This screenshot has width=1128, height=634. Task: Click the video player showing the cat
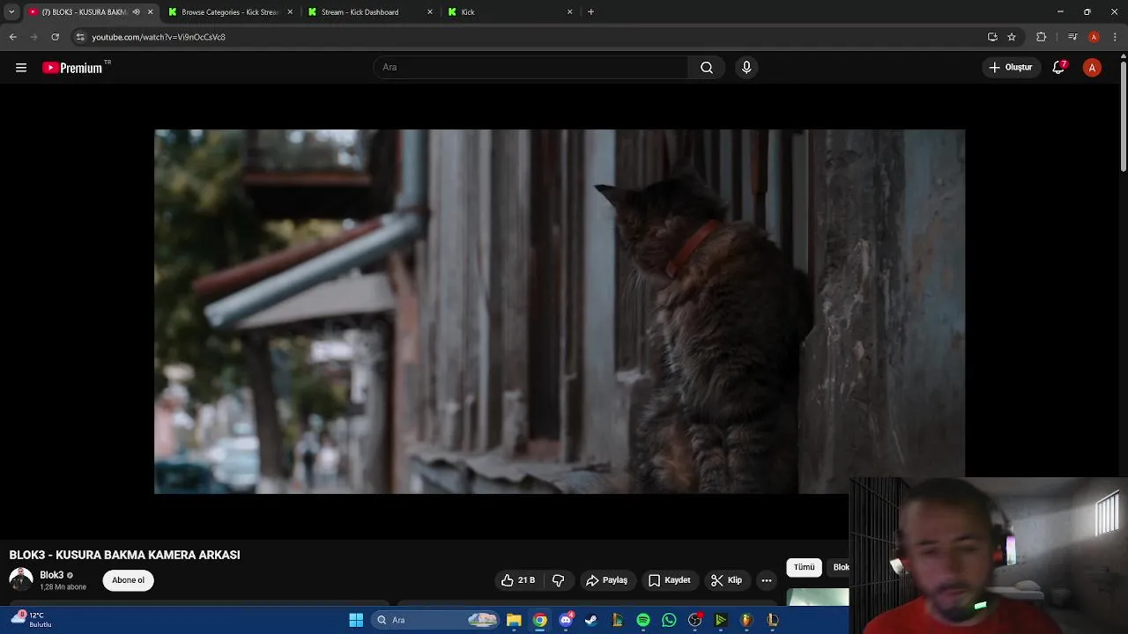tap(560, 312)
